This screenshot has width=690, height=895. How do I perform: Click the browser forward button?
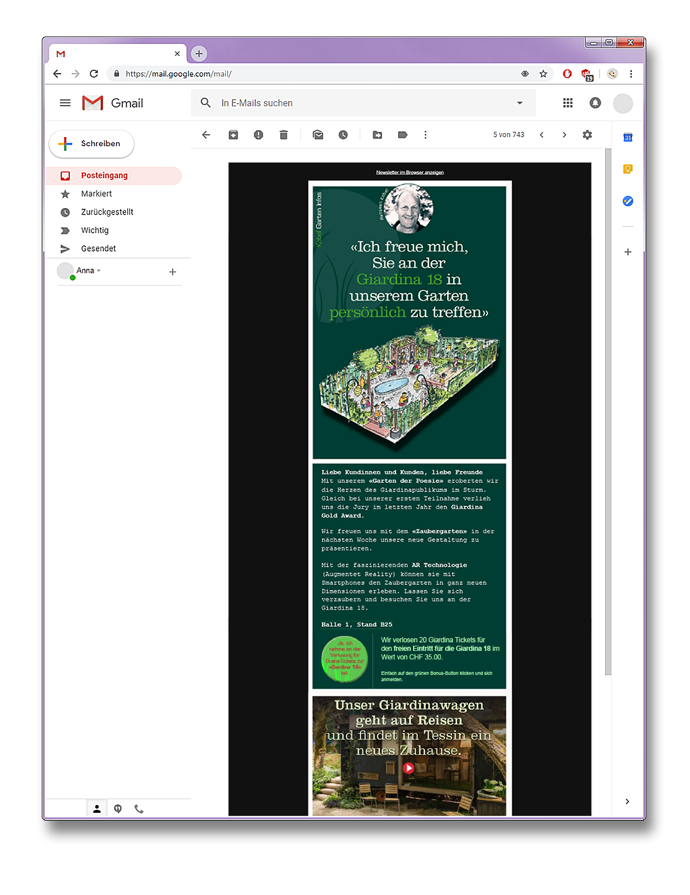[76, 74]
